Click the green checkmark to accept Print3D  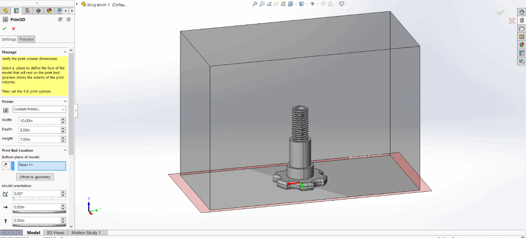[4, 29]
